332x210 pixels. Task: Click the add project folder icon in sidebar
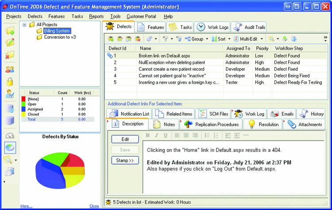pyautogui.click(x=10, y=31)
